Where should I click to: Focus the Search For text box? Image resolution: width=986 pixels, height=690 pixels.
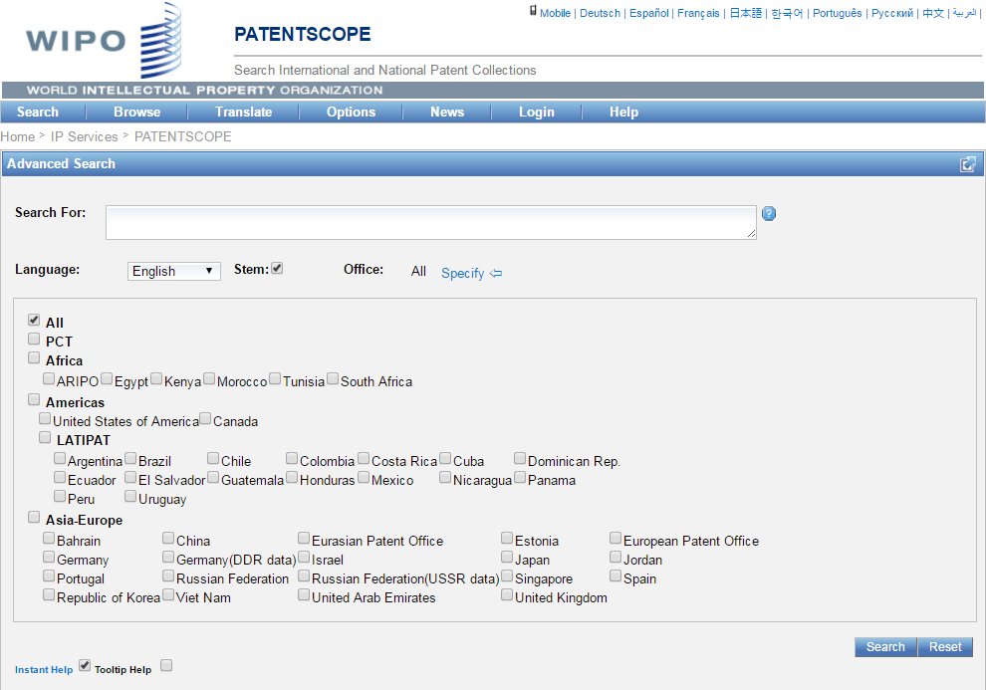point(430,222)
